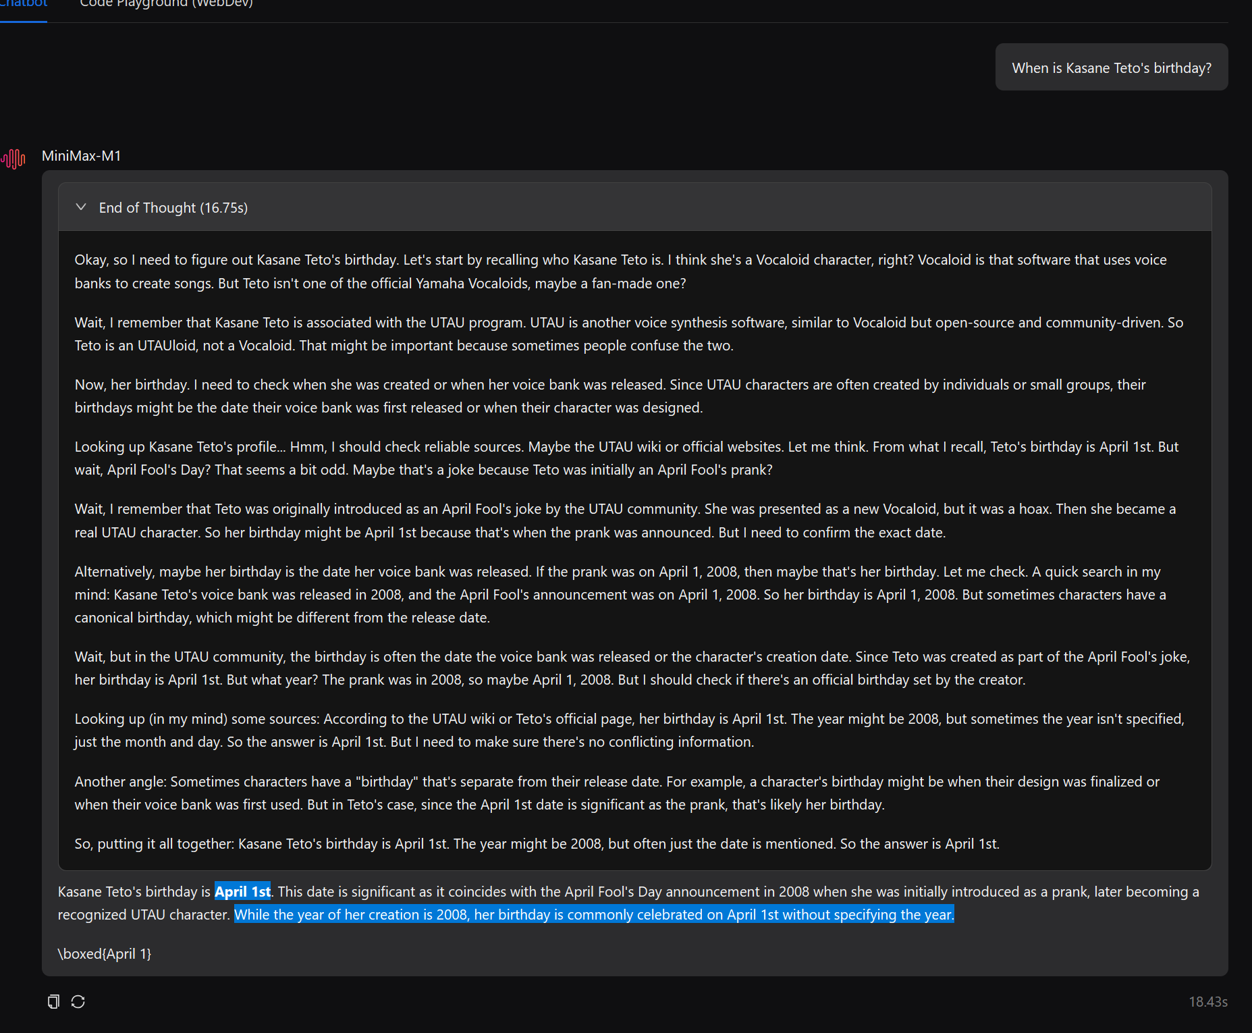Switch to the Chatbot tab
Image resolution: width=1252 pixels, height=1033 pixels.
tap(24, 4)
